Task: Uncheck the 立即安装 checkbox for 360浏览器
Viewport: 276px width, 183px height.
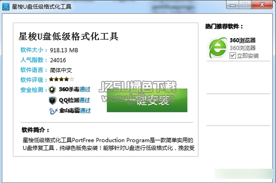Action: point(233,56)
